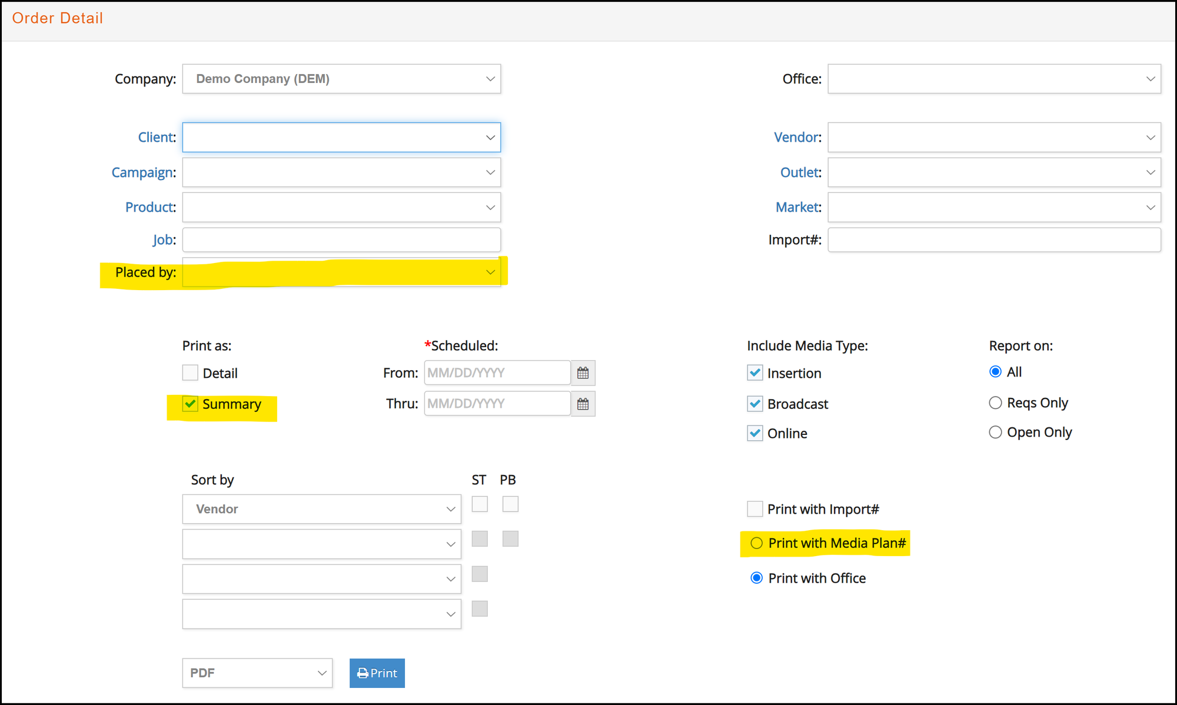Check the Detail print option
The image size is (1177, 705).
190,373
